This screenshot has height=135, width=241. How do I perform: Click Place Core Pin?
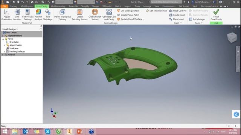pyautogui.click(x=178, y=11)
